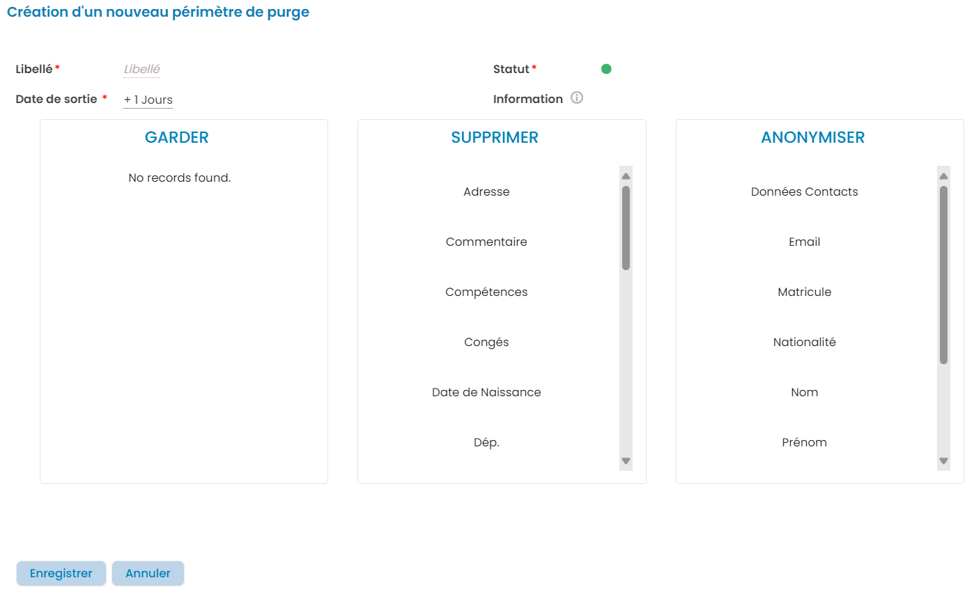Toggle the green Statut indicator

(x=606, y=69)
